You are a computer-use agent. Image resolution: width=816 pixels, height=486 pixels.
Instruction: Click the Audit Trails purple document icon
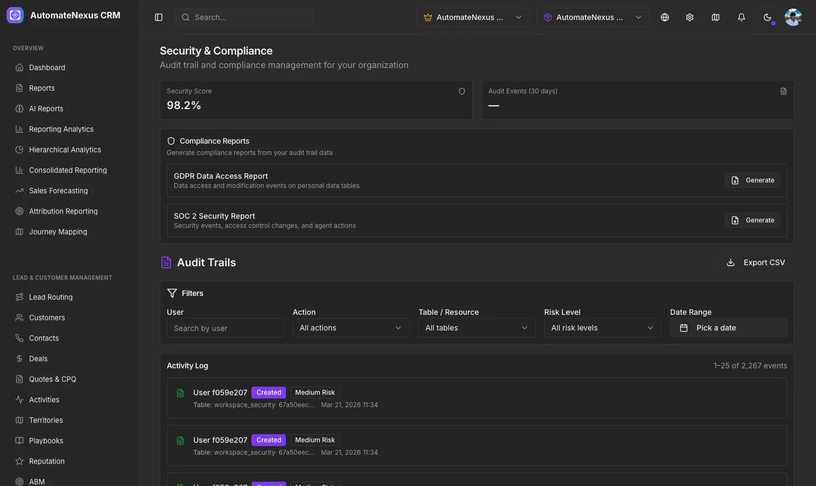pos(166,262)
